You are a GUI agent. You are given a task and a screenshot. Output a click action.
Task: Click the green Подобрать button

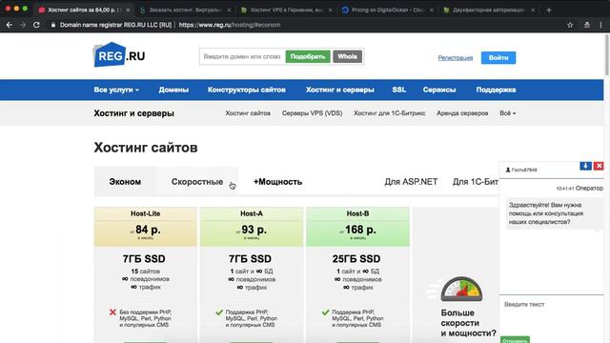pyautogui.click(x=308, y=57)
